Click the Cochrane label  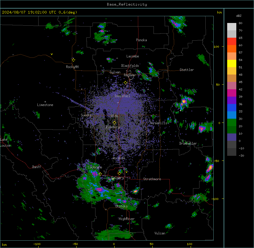tap(95, 167)
